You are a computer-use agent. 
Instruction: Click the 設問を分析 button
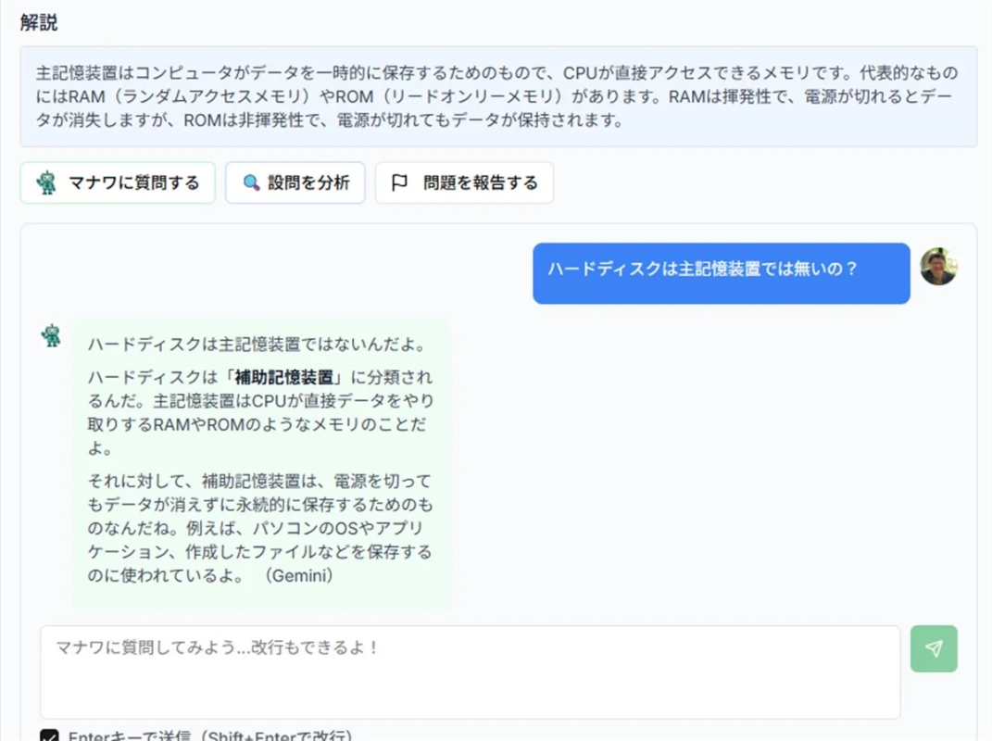295,182
